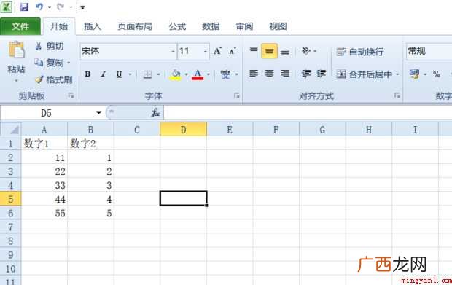This screenshot has width=452, height=285.
Task: Select the Format Painter (格式刷) brush
Action: [x=39, y=79]
